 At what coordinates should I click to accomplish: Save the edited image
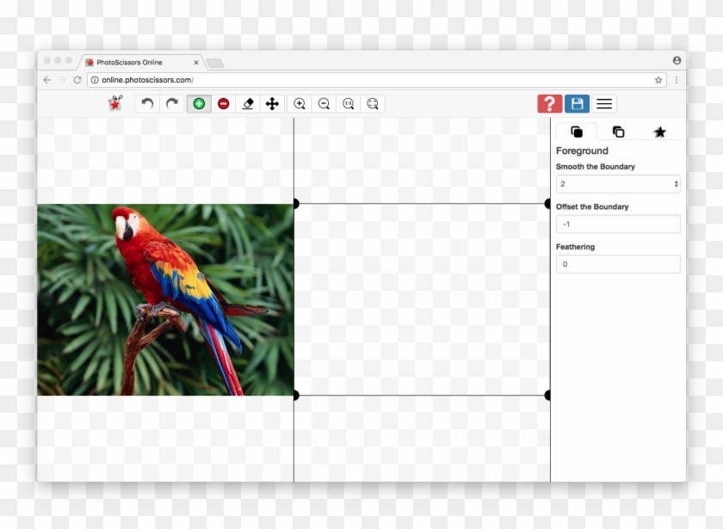(x=576, y=103)
